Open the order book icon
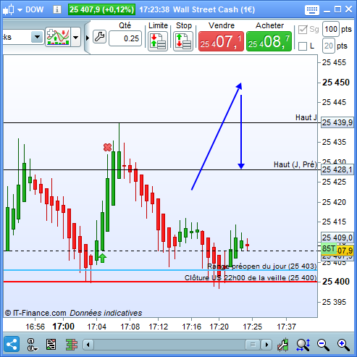 pyautogui.click(x=72, y=345)
